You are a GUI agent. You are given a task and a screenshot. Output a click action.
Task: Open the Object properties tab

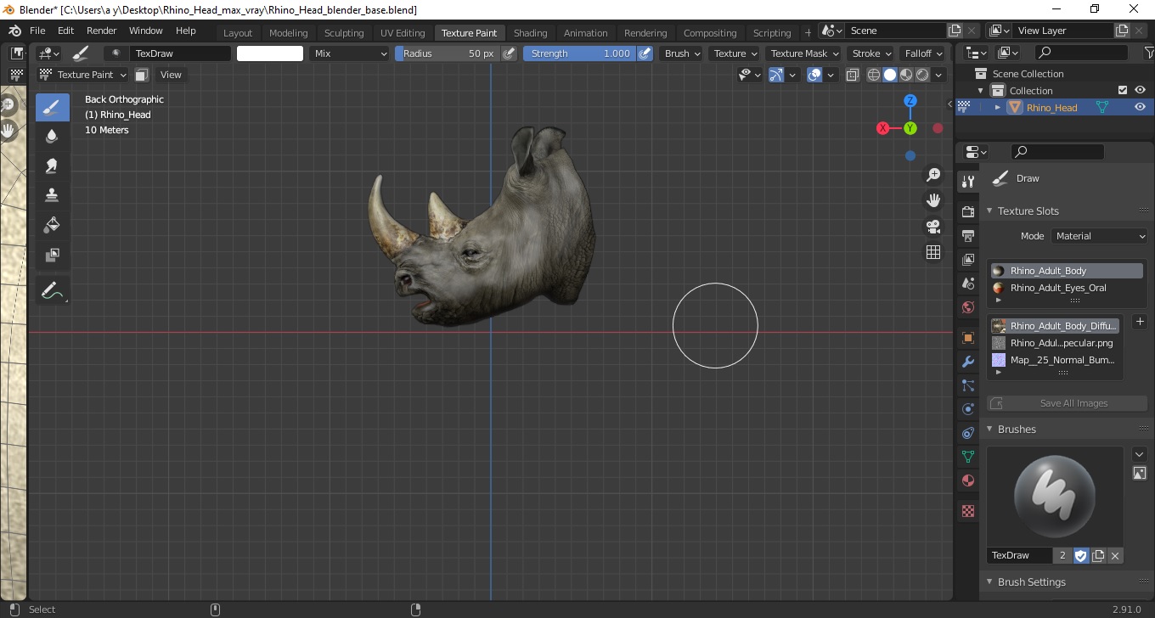tap(967, 338)
